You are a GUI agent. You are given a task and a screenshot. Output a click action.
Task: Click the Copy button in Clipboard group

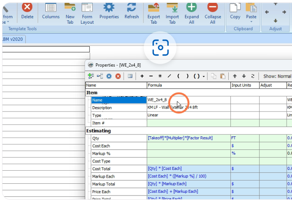(x=235, y=10)
